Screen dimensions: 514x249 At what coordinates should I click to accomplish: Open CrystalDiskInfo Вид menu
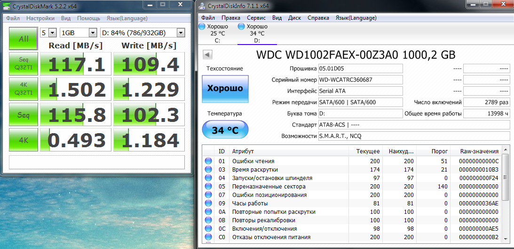pyautogui.click(x=277, y=18)
